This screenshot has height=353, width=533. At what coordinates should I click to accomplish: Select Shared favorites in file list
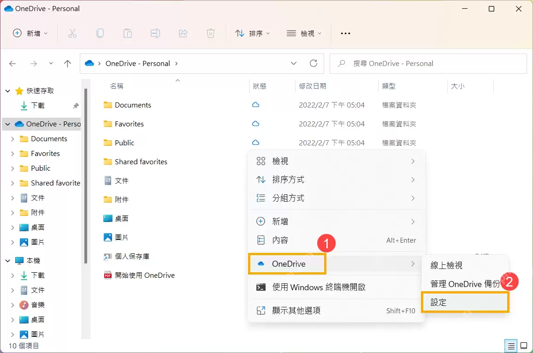141,162
